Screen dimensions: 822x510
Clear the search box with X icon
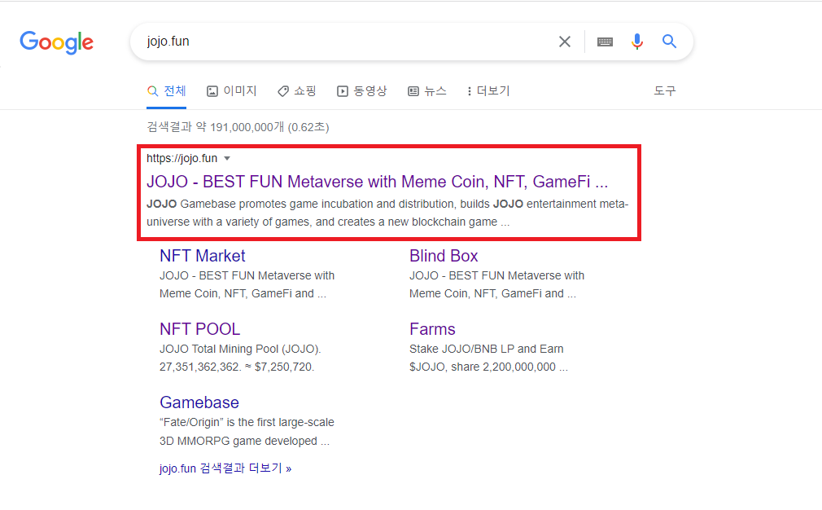click(x=565, y=42)
